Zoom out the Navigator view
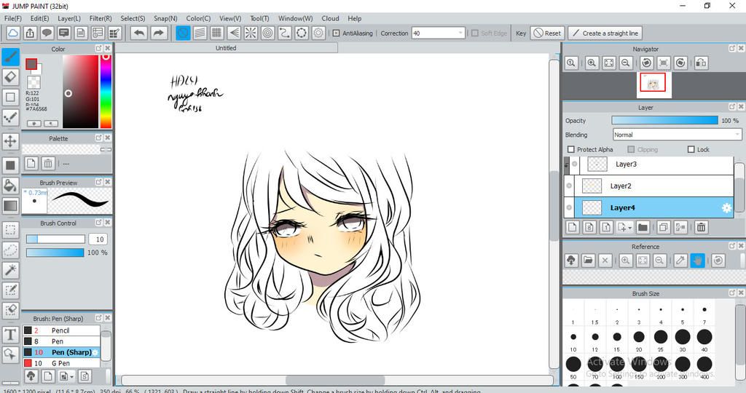The height and width of the screenshot is (393, 746). (626, 63)
